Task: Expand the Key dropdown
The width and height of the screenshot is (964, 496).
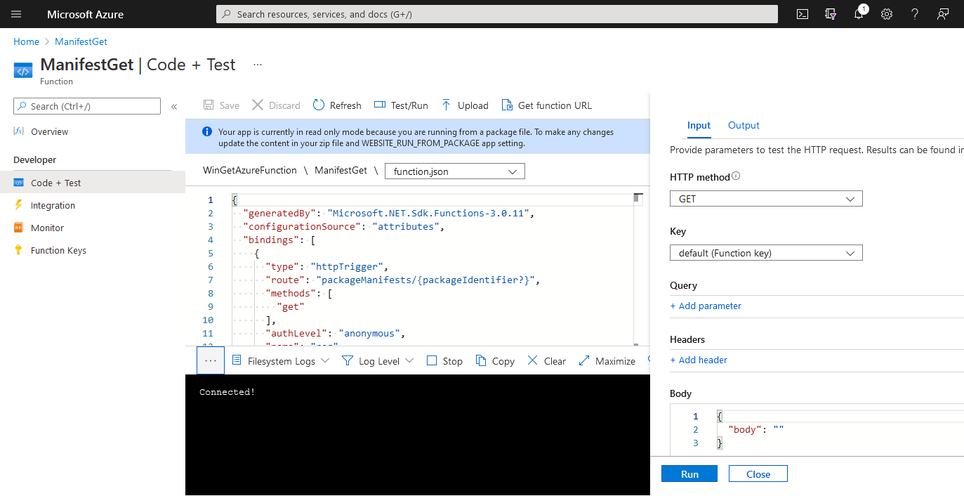Action: (765, 253)
